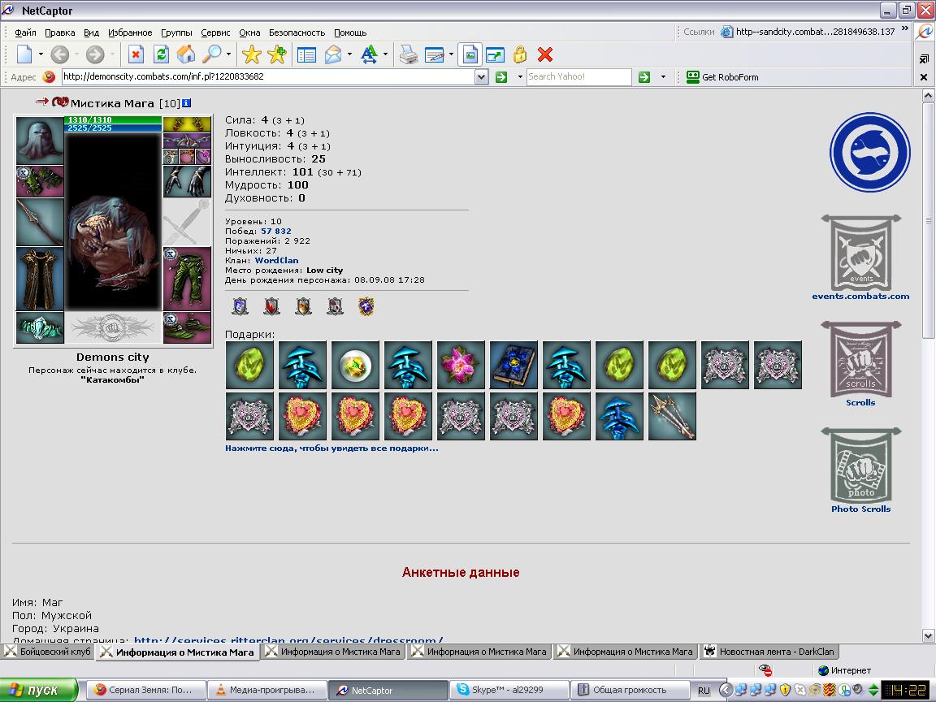Go to the Home page icon
Image resolution: width=936 pixels, height=702 pixels.
[186, 55]
